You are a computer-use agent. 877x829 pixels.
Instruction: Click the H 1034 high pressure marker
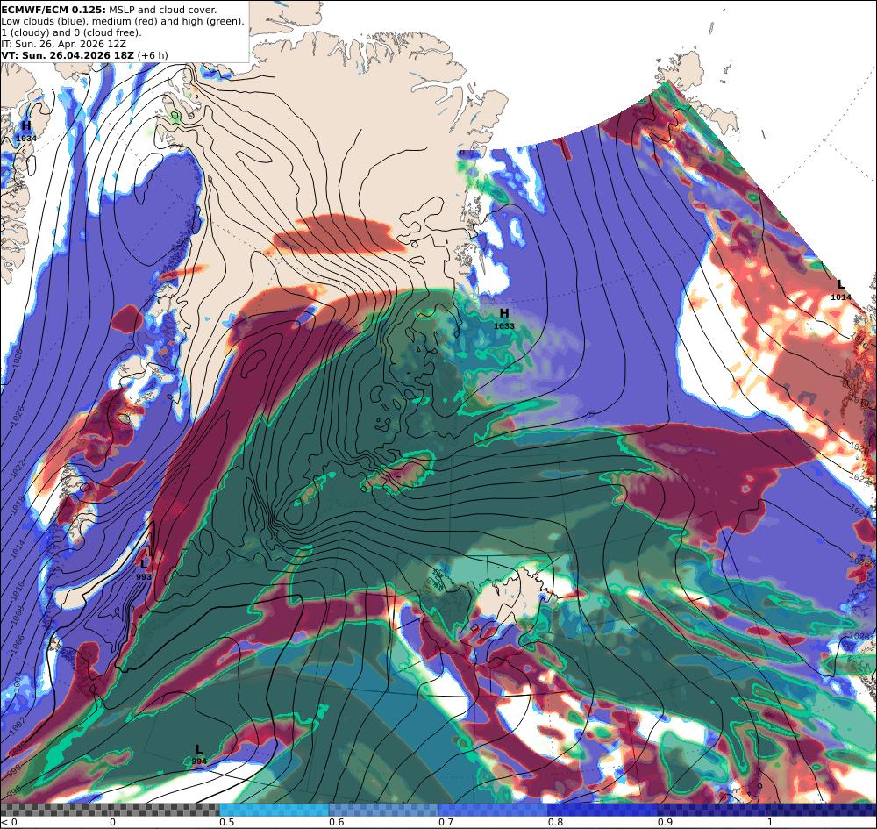point(25,131)
